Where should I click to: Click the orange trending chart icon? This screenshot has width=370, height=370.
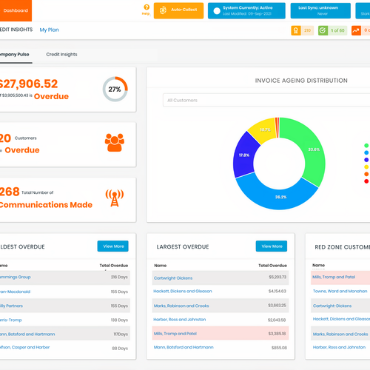pyautogui.click(x=356, y=30)
